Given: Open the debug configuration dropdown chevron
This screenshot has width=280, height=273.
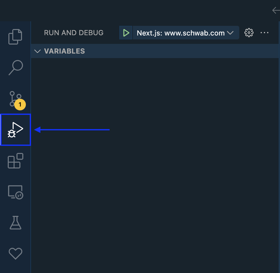Looking at the screenshot, I should 231,33.
